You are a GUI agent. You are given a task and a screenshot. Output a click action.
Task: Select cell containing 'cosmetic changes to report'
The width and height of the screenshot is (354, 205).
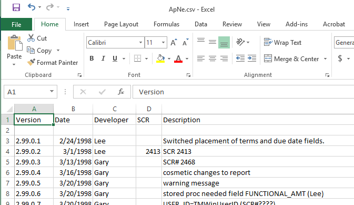(258, 172)
